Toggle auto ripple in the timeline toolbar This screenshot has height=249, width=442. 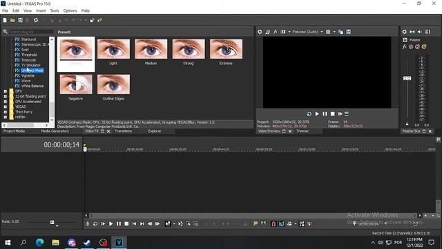point(289,224)
